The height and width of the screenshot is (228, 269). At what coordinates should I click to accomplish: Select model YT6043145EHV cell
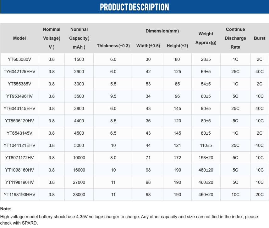click(x=19, y=108)
